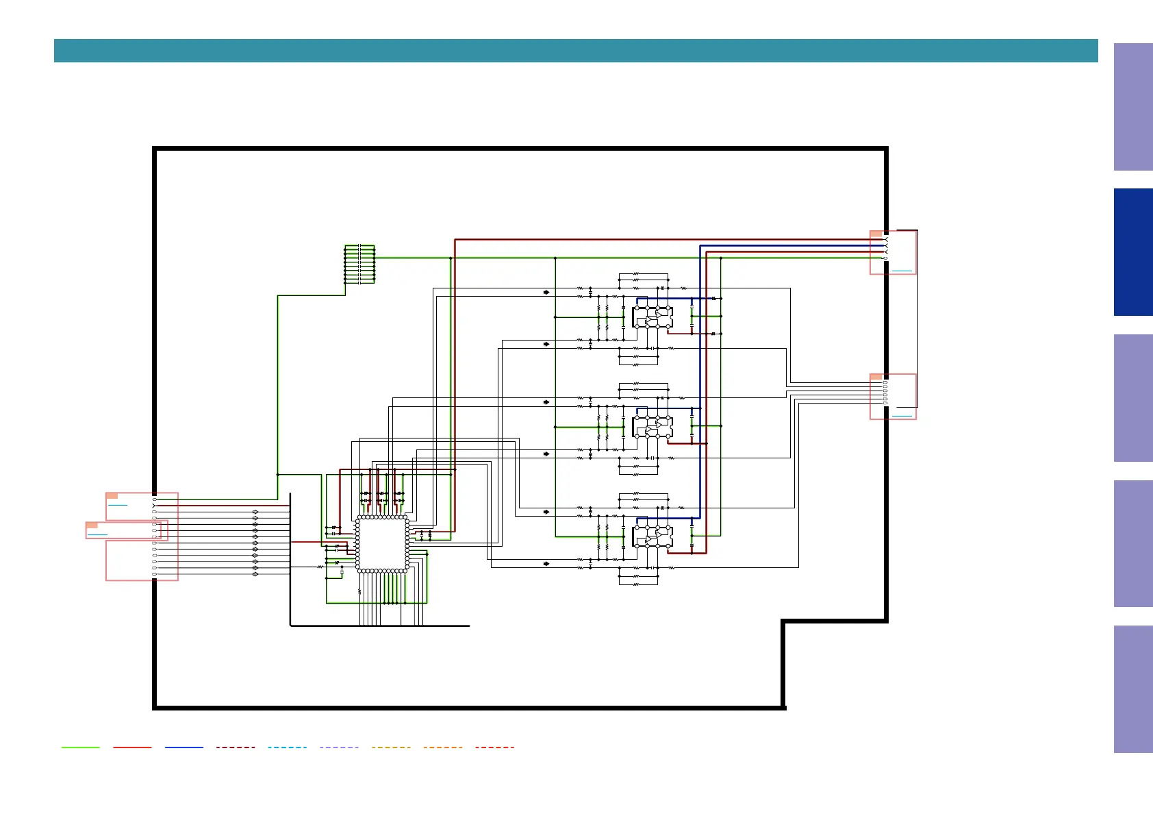Click the dashed purple legend line
1153x816 pixels.
pos(339,747)
